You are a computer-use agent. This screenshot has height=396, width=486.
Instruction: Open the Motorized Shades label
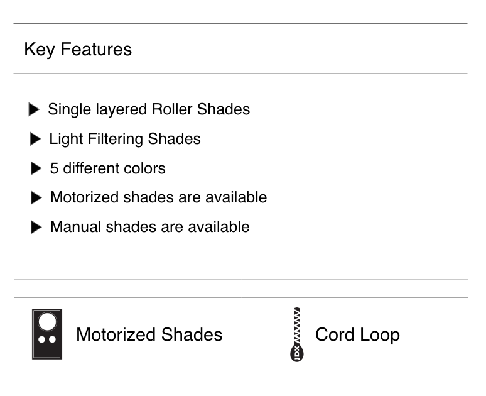coord(149,334)
